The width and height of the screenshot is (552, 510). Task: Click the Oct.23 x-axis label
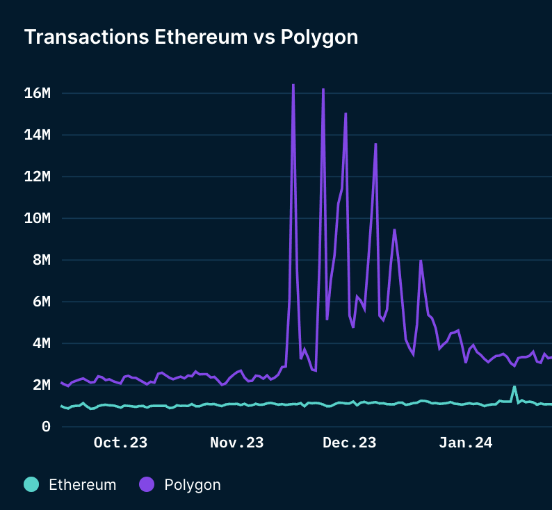(x=120, y=443)
